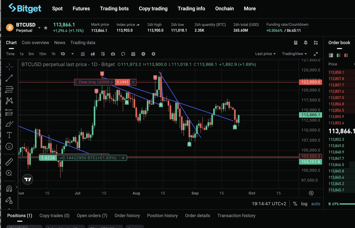Toggle log scale on price axis
The image size is (355, 228).
click(304, 204)
